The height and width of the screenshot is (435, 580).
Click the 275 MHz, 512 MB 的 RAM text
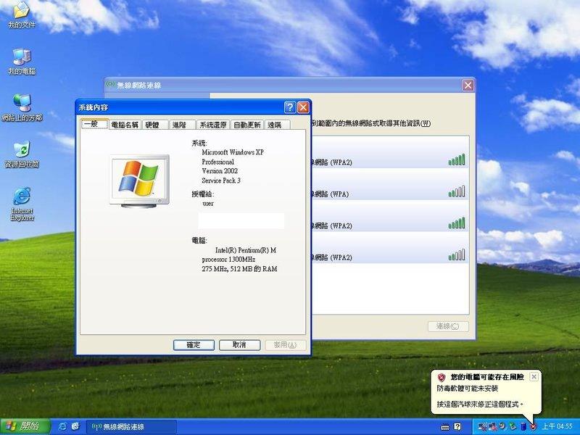click(x=239, y=269)
